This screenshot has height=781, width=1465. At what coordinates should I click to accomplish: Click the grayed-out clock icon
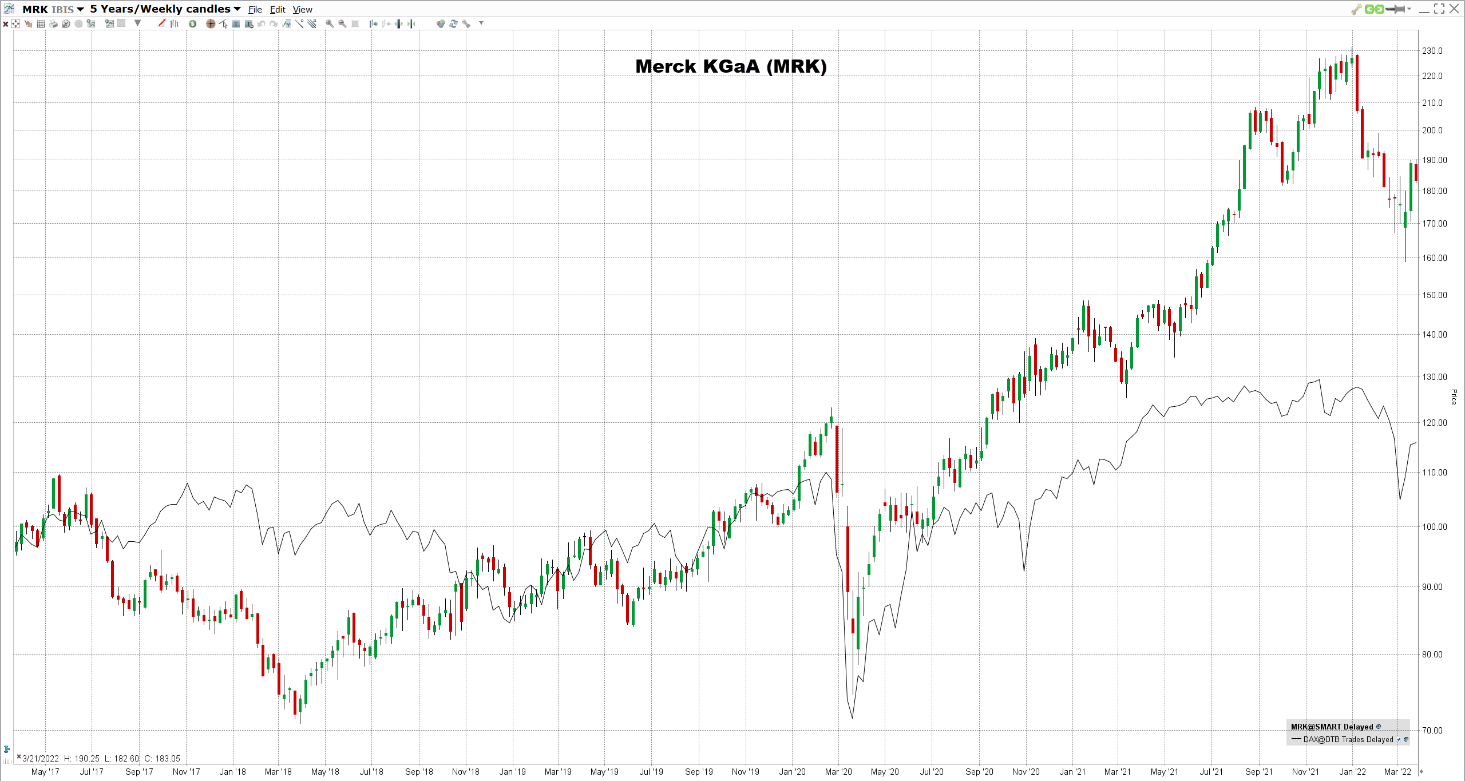click(78, 24)
